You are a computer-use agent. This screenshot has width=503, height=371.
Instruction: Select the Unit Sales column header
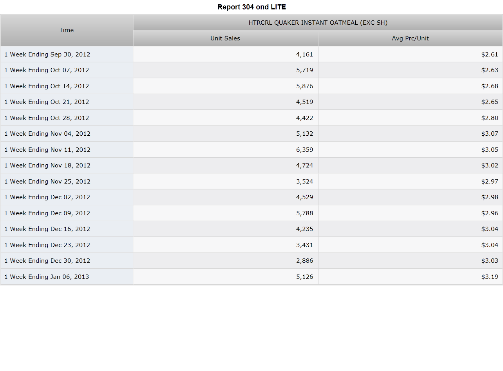coord(225,38)
